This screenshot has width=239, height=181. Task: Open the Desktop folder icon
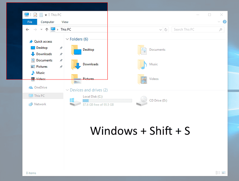pyautogui.click(x=77, y=50)
